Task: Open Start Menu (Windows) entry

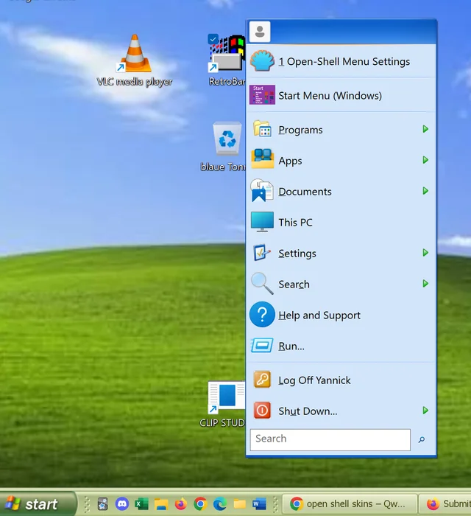Action: click(x=341, y=95)
